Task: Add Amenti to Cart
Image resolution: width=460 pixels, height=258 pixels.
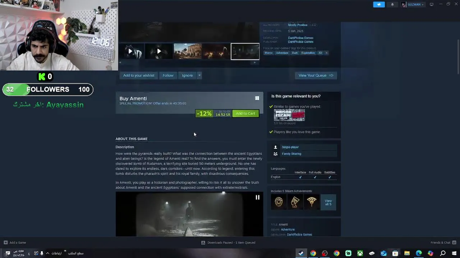Action: (245, 114)
